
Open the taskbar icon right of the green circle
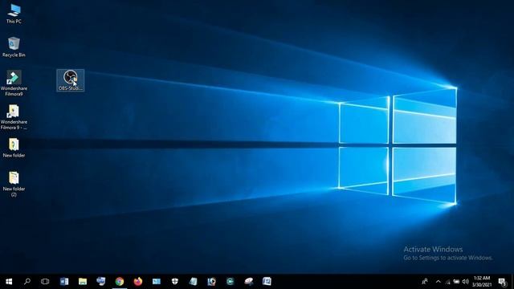(x=248, y=282)
